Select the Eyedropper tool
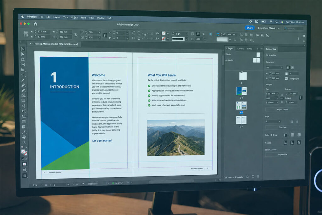The height and width of the screenshot is (215, 322). [x=24, y=132]
